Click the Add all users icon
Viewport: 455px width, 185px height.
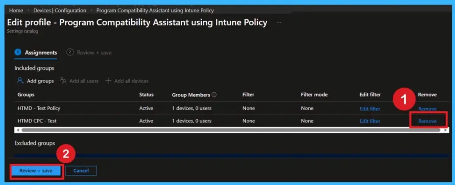63,81
